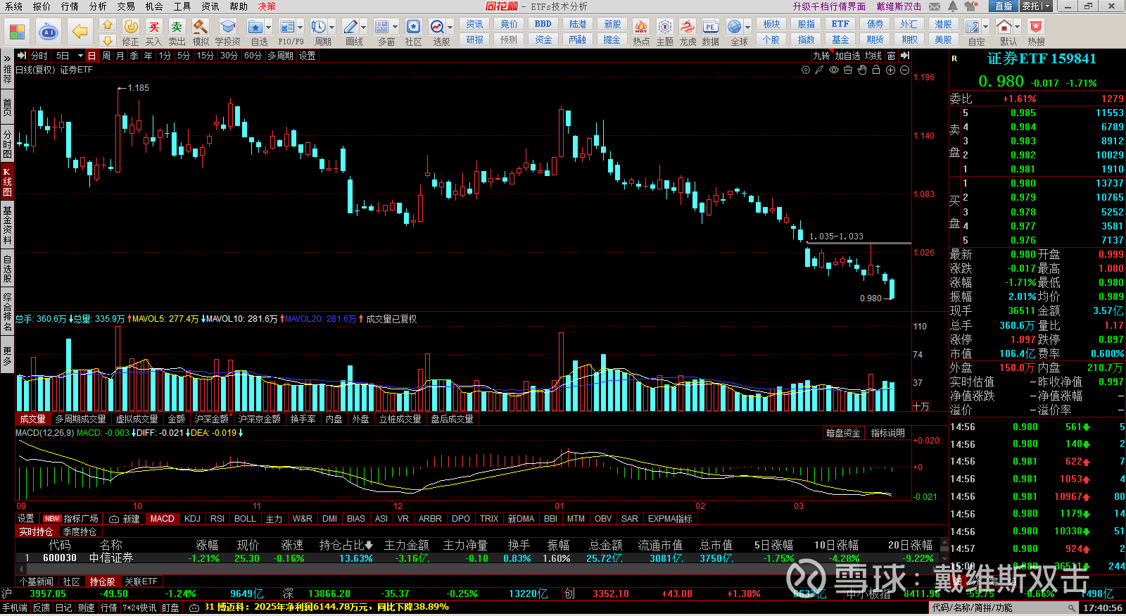Expand the 5日 period dropdown arrow
The image size is (1126, 616).
click(x=80, y=56)
